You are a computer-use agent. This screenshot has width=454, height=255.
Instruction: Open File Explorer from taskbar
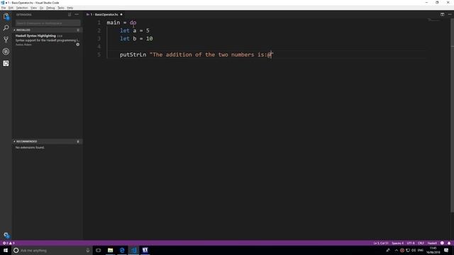111,250
